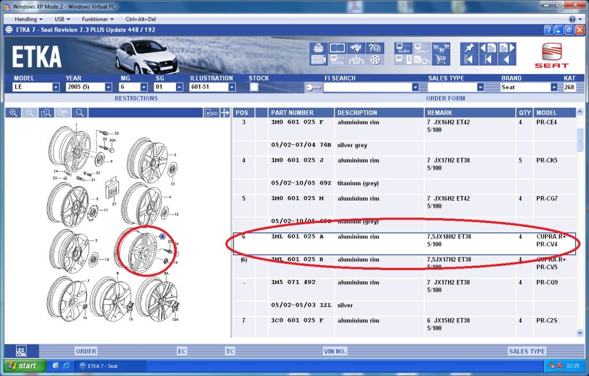
Task: Open the single shopping cart icon
Action: coord(441,60)
